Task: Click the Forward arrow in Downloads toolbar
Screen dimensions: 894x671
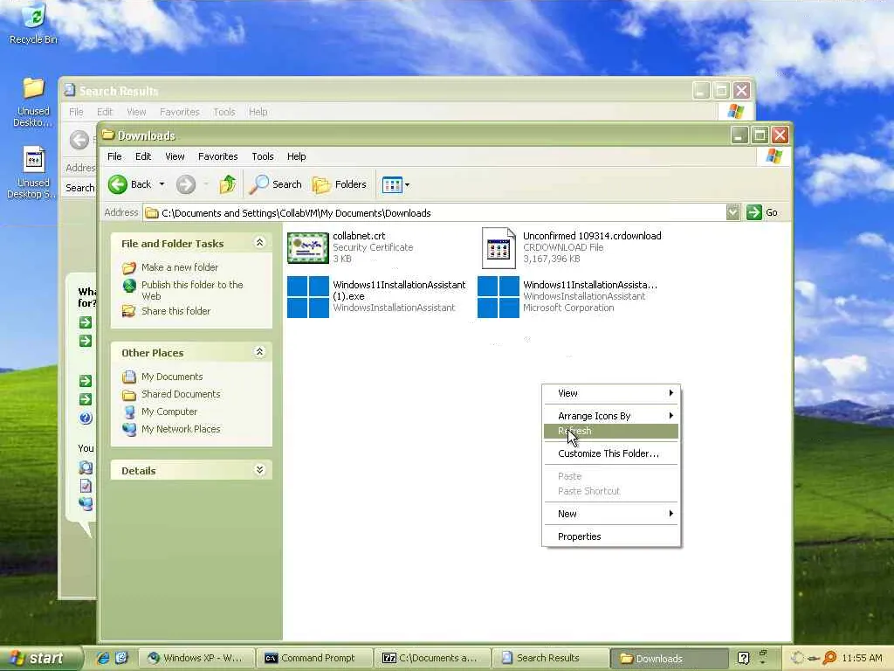Action: (x=185, y=184)
